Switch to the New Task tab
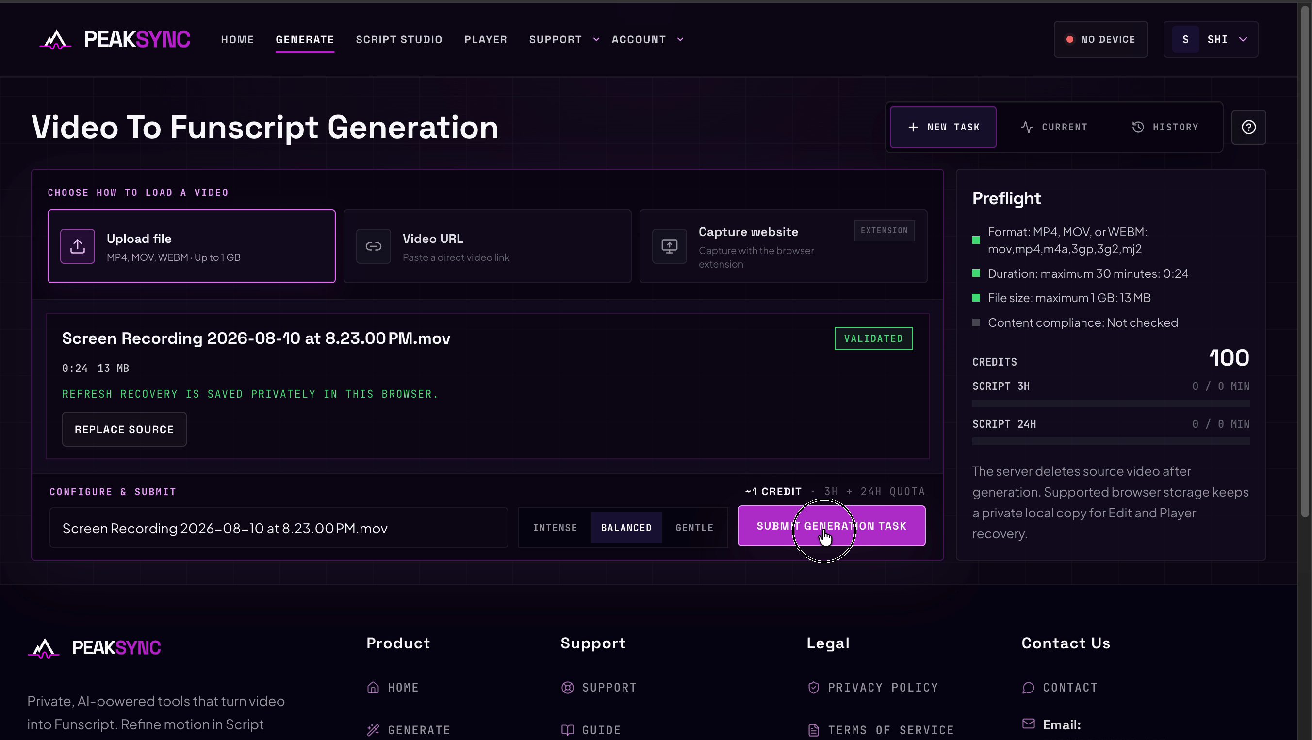Image resolution: width=1312 pixels, height=740 pixels. (x=943, y=127)
